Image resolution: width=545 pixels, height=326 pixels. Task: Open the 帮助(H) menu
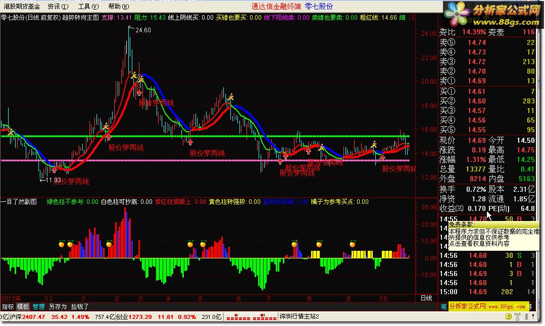(x=119, y=6)
